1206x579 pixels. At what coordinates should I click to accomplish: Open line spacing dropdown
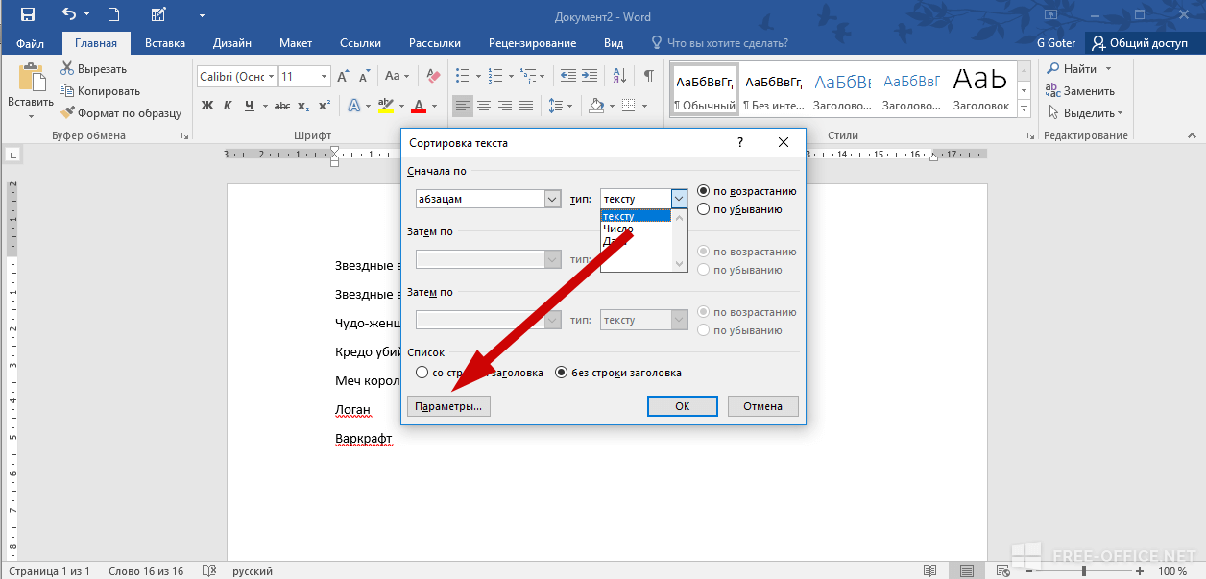[561, 106]
